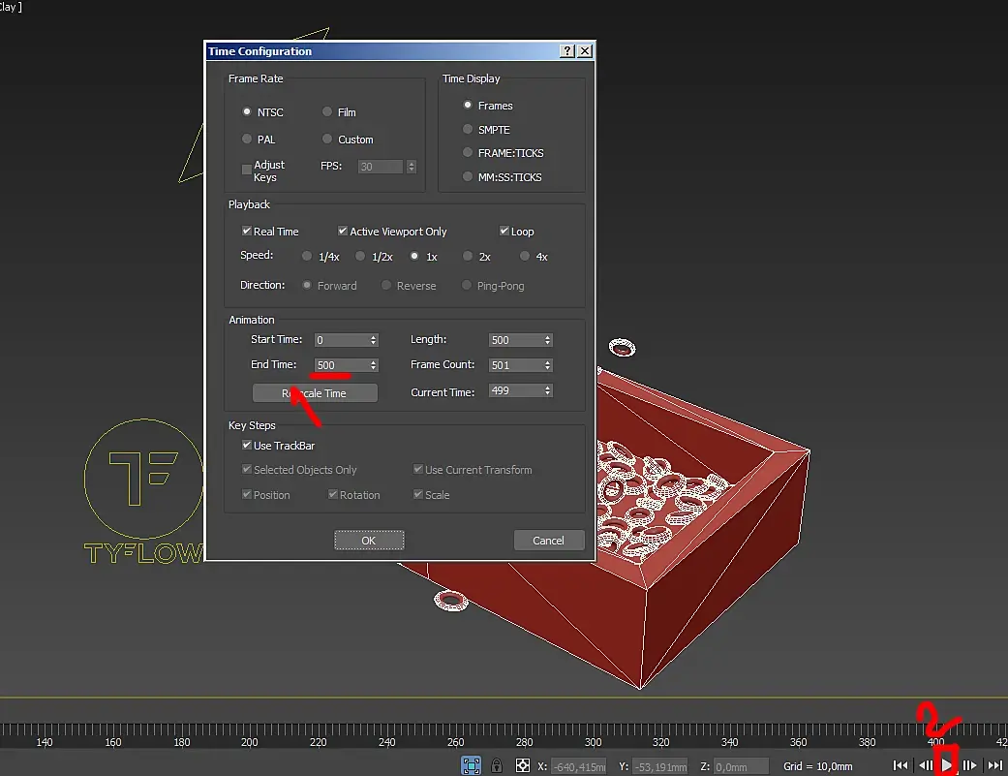
Task: Toggle the Selection Lock padlock icon
Action: tap(497, 765)
